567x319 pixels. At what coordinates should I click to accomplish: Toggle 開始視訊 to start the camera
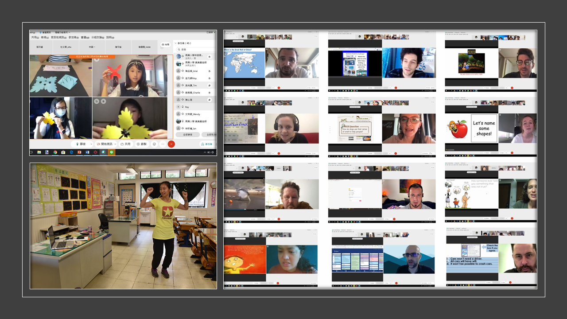coord(105,144)
